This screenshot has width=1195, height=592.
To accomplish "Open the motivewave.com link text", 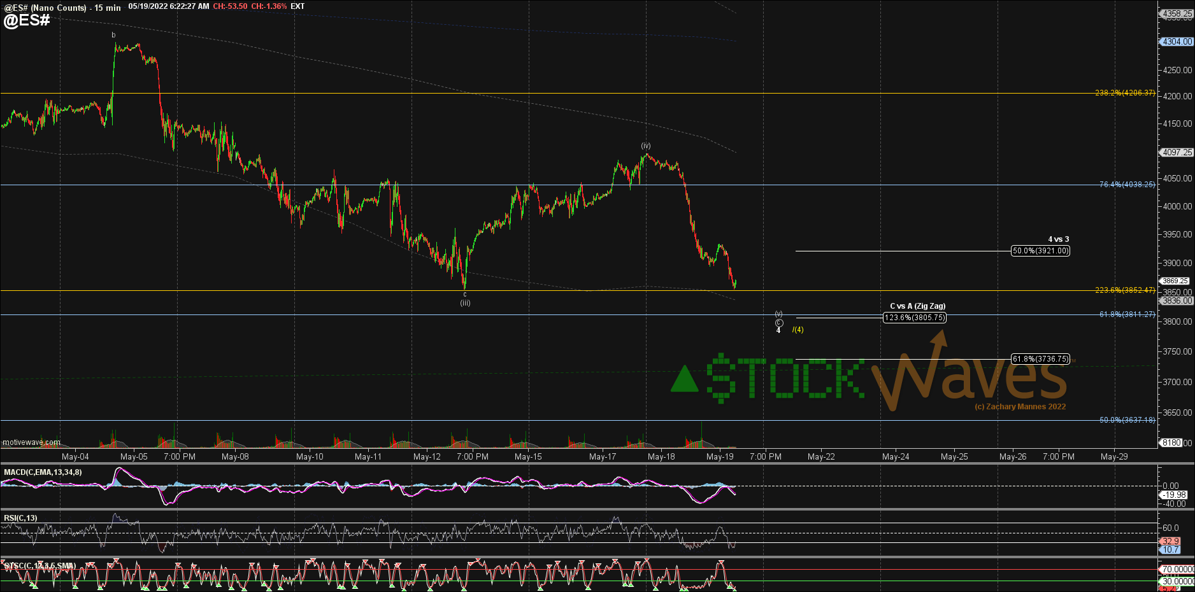I will pos(32,442).
